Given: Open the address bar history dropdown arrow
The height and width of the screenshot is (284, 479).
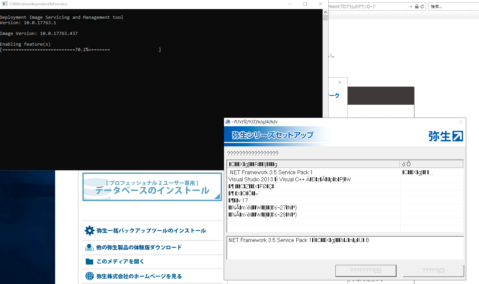Looking at the screenshot, I should 411,6.
